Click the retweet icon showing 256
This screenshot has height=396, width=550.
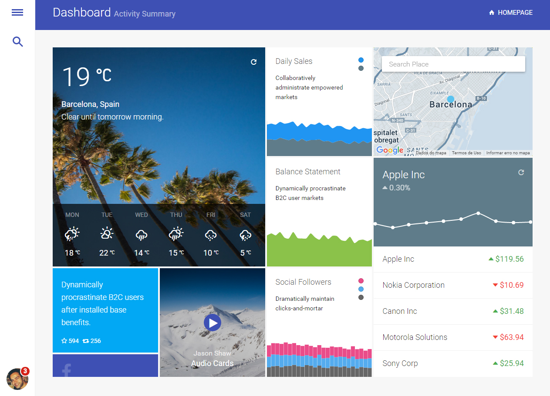coord(86,341)
